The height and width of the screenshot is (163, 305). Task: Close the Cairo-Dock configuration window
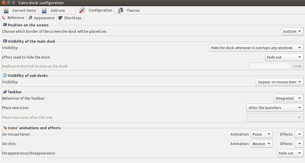point(4,3)
